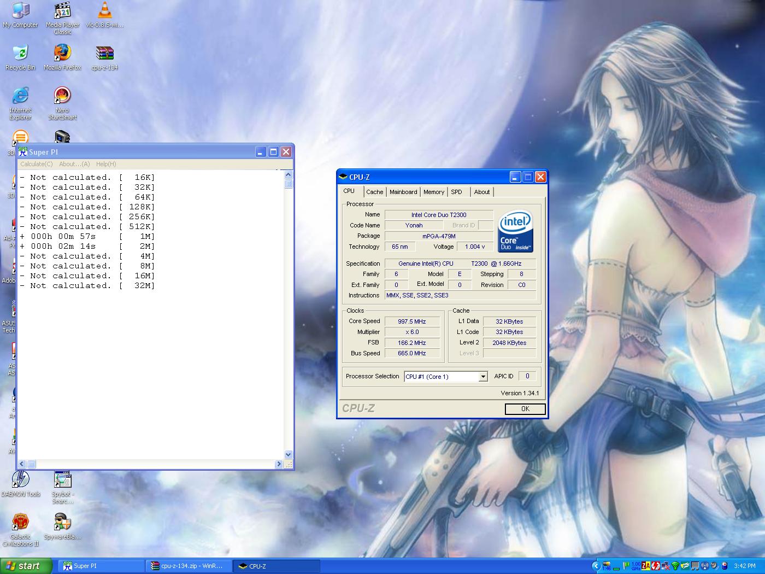Viewport: 765px width, 574px height.
Task: Show hidden tray icons arrow
Action: (x=596, y=566)
